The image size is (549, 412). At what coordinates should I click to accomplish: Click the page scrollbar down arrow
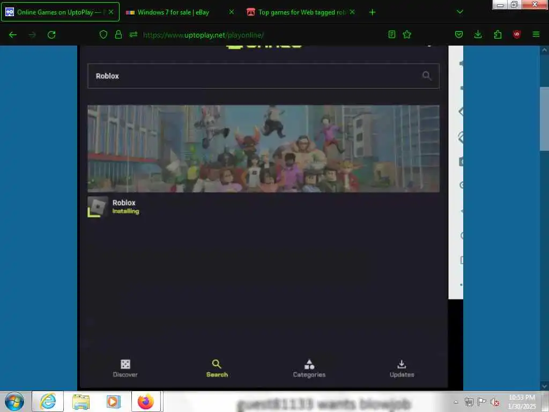coord(544,386)
